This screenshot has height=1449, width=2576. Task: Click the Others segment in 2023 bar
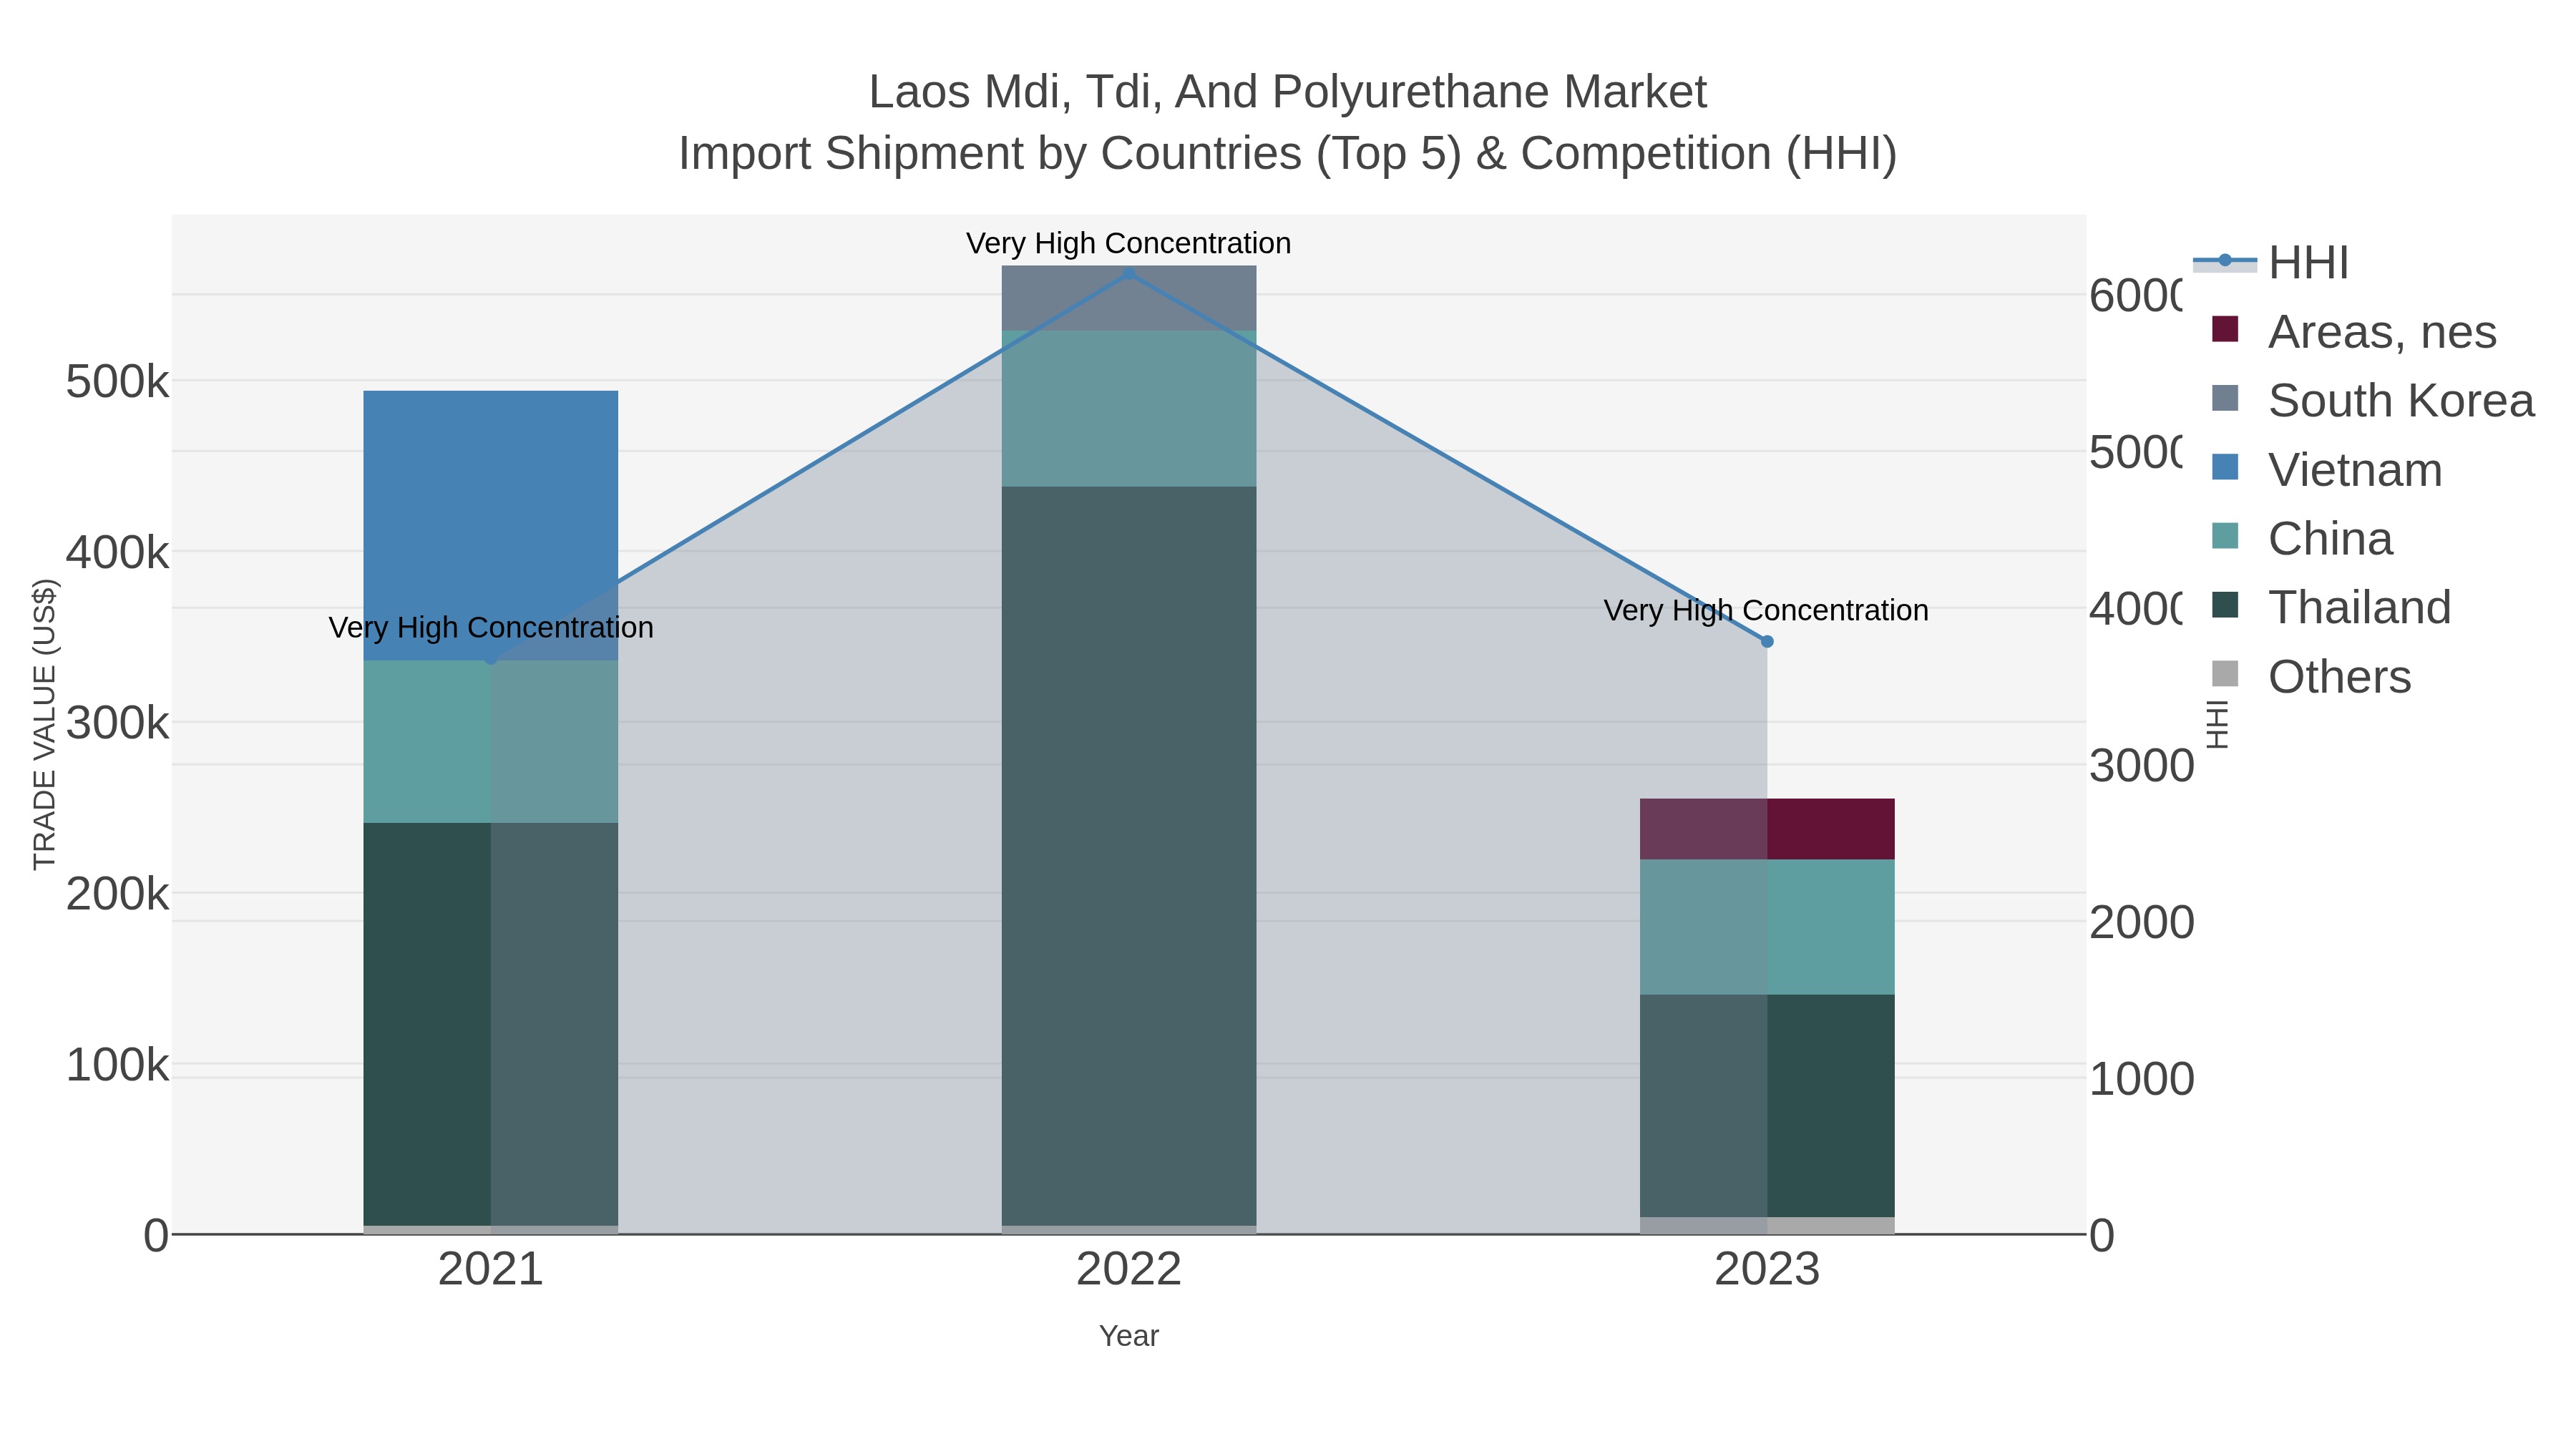coord(1767,1225)
